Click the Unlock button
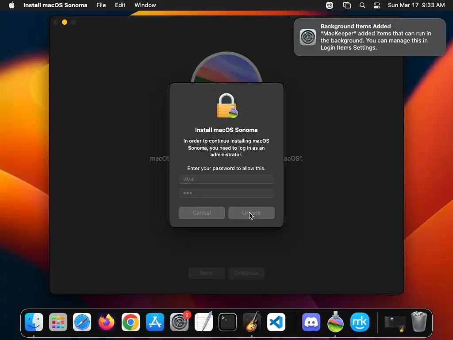453x340 pixels. pos(251,213)
